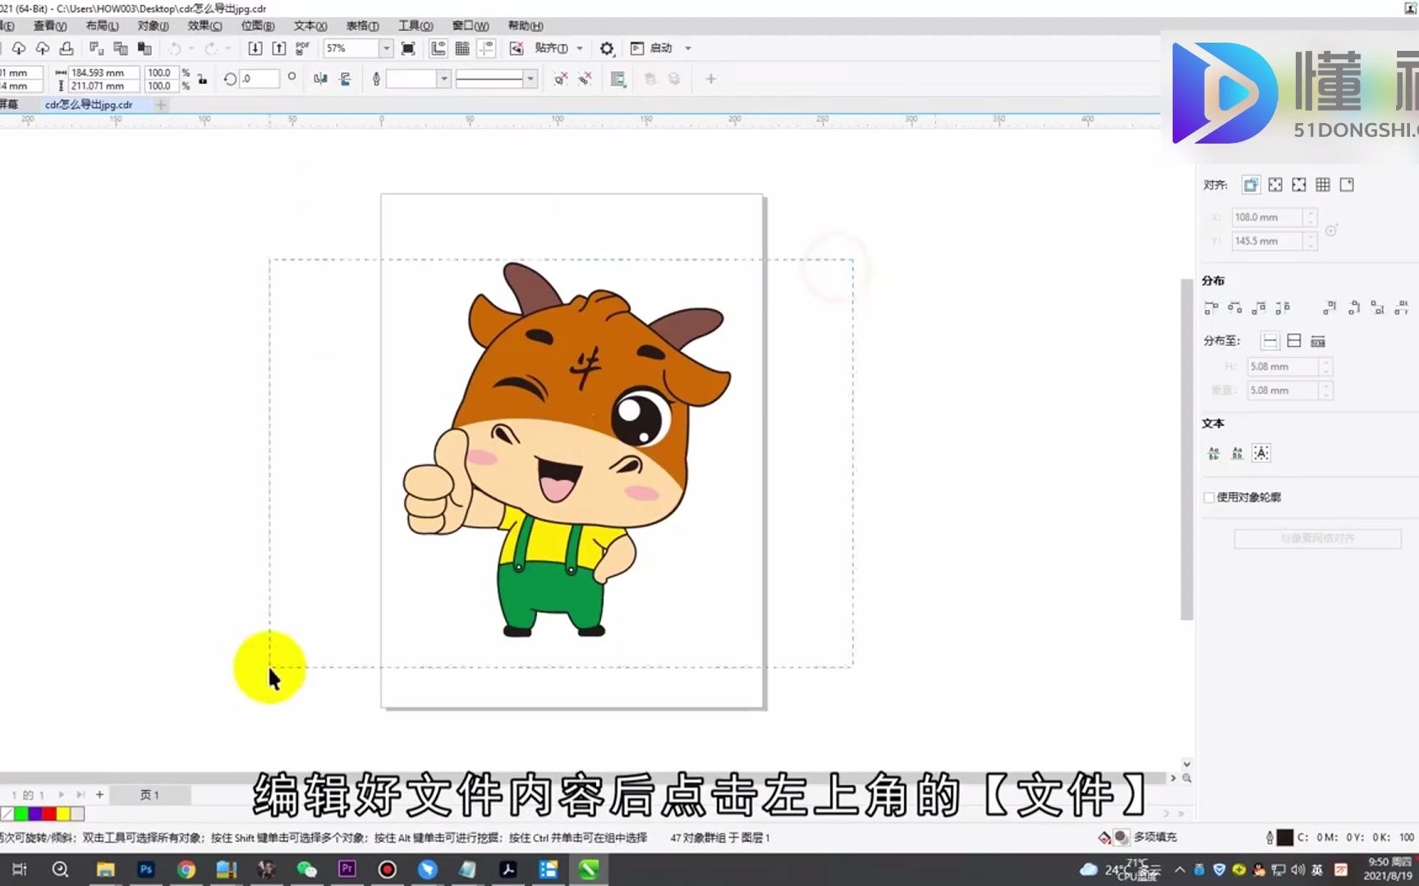Open the 表格 Table menu
The image size is (1419, 886).
[362, 26]
